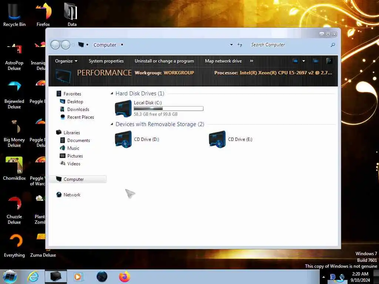379x284 pixels.
Task: Select the Bejeweled Deluxe desktop icon
Action: tap(14, 95)
